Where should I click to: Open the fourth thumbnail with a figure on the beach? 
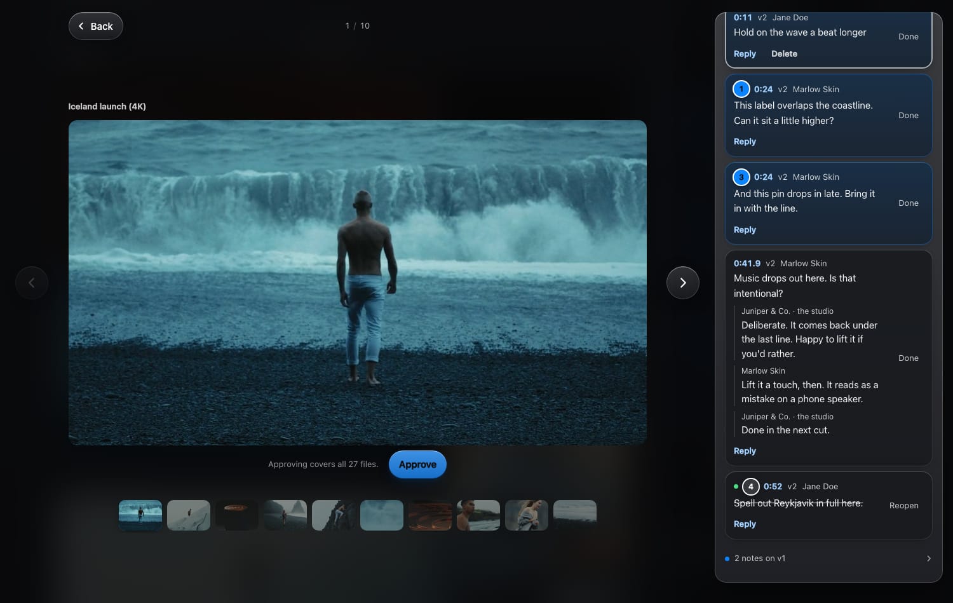[x=285, y=515]
